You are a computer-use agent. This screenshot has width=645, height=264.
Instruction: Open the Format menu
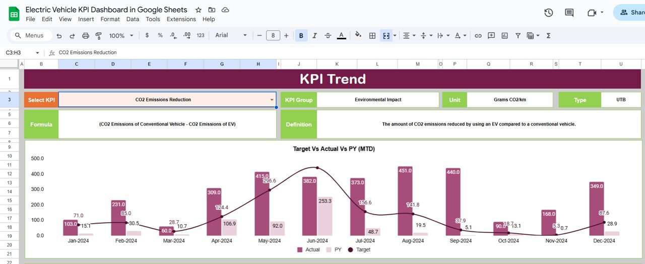point(110,19)
